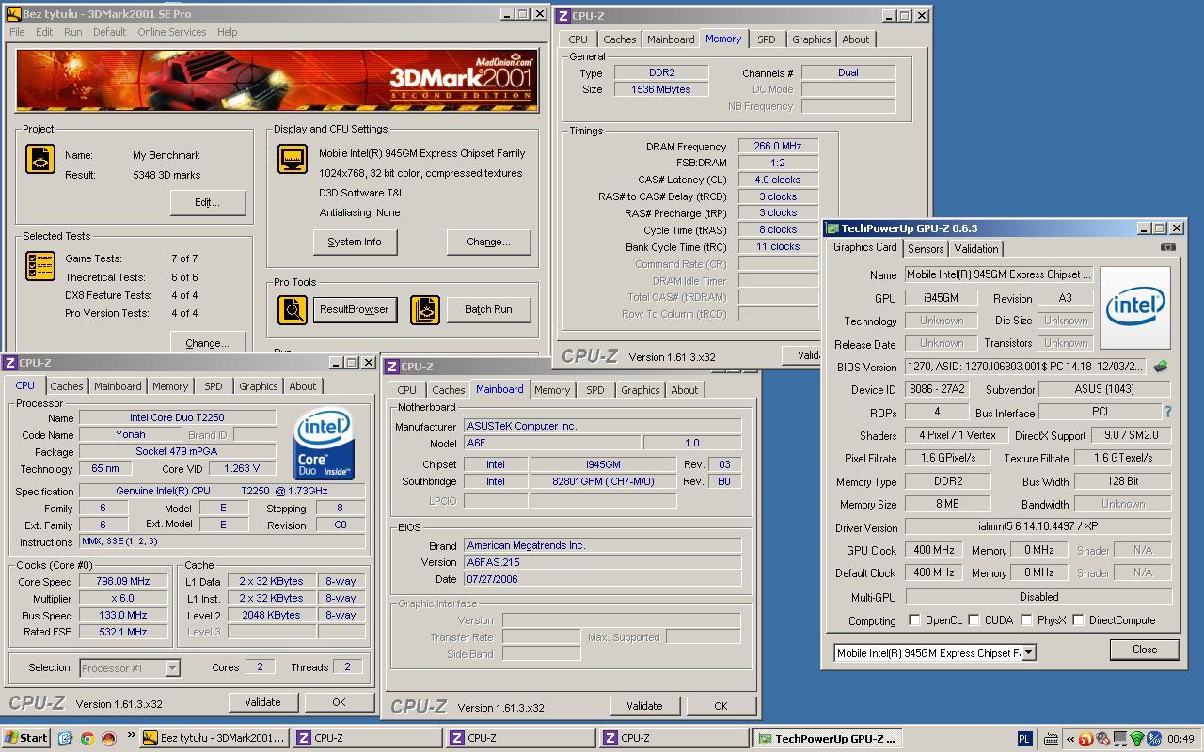This screenshot has width=1204, height=752.
Task: Click the BIOS Version value A6FAS.215
Action: (x=603, y=562)
